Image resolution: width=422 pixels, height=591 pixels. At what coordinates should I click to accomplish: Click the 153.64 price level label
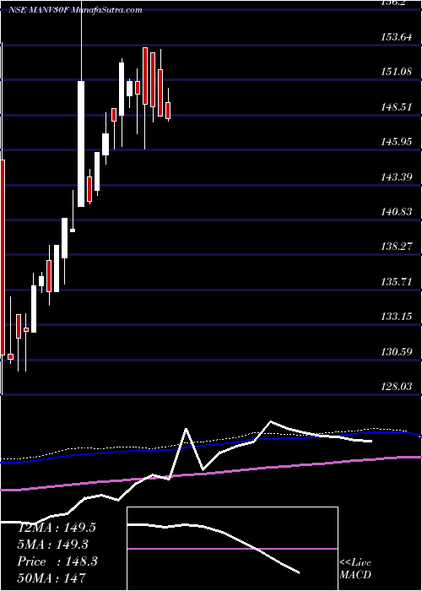(x=395, y=36)
